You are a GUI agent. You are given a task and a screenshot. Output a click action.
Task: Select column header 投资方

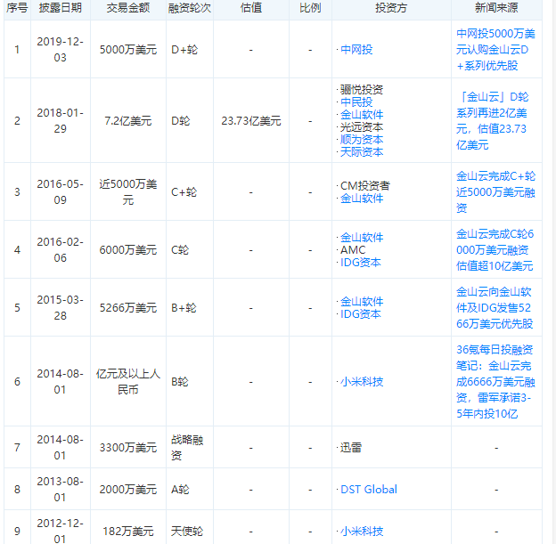[x=391, y=8]
